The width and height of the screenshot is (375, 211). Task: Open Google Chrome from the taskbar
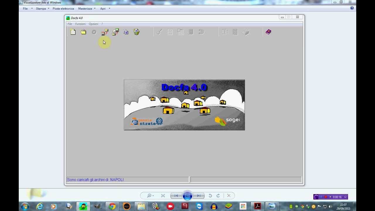tap(112, 207)
